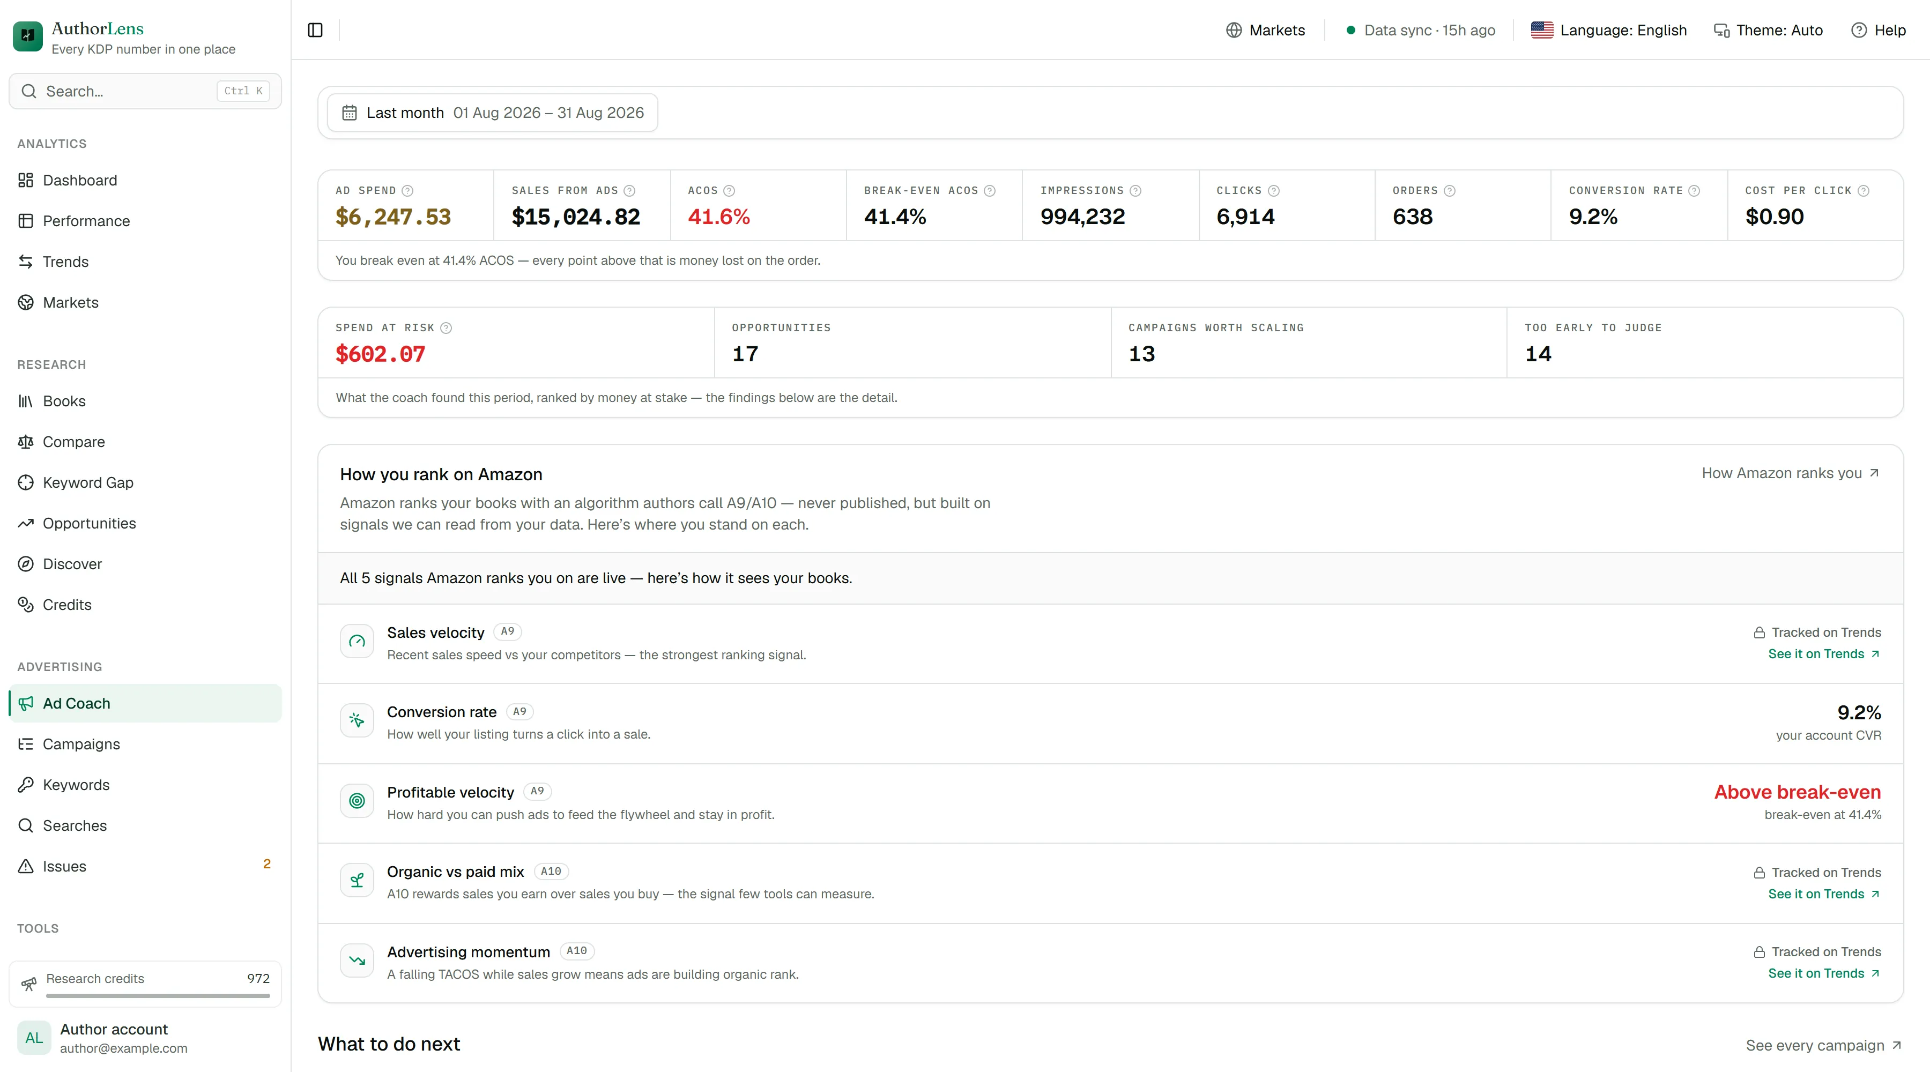Click See it on Trends for Advertising momentum

pos(1824,973)
